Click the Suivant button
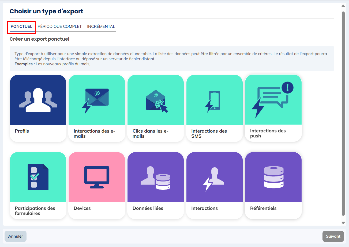This screenshot has height=247, width=349. coord(333,236)
